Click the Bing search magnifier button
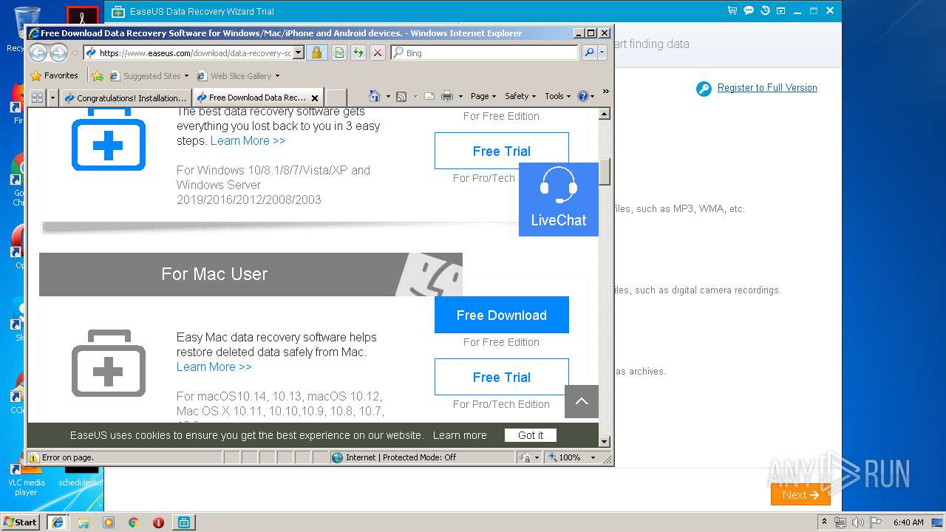This screenshot has height=532, width=946. [589, 52]
